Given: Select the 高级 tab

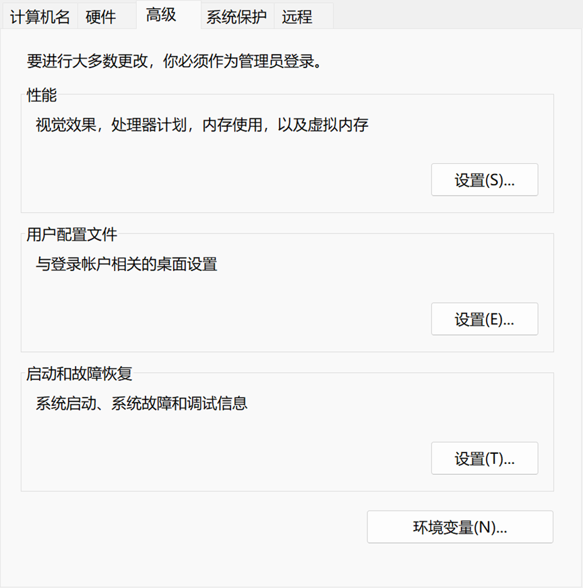Looking at the screenshot, I should (168, 15).
